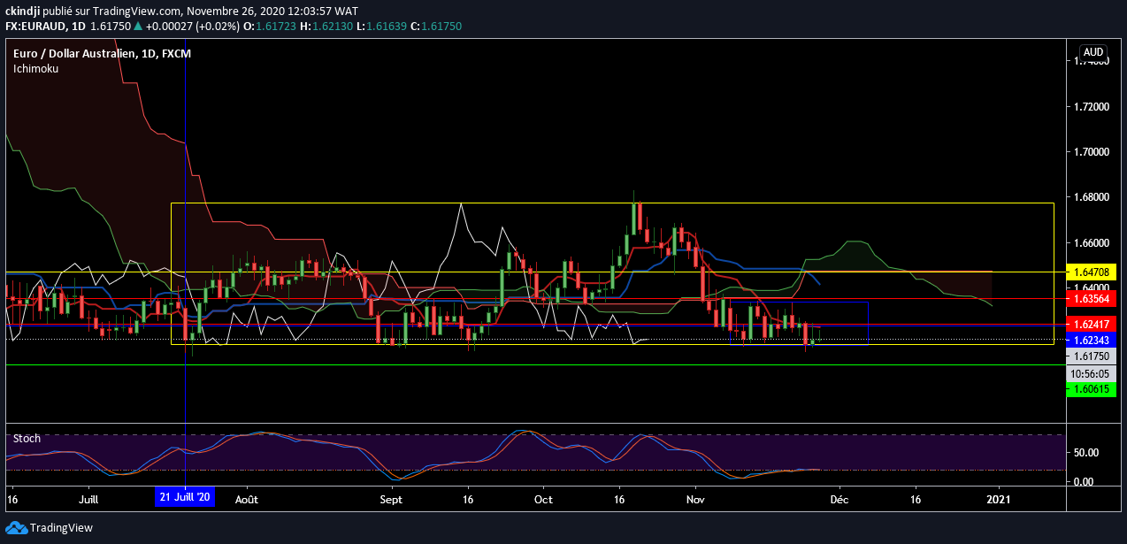The image size is (1127, 544).
Task: Click 'Déc' on the time axis
Action: (x=840, y=499)
